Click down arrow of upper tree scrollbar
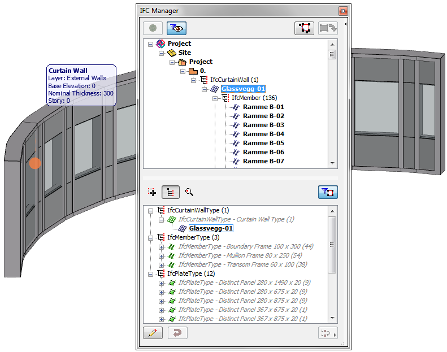The height and width of the screenshot is (352, 447). (x=332, y=163)
